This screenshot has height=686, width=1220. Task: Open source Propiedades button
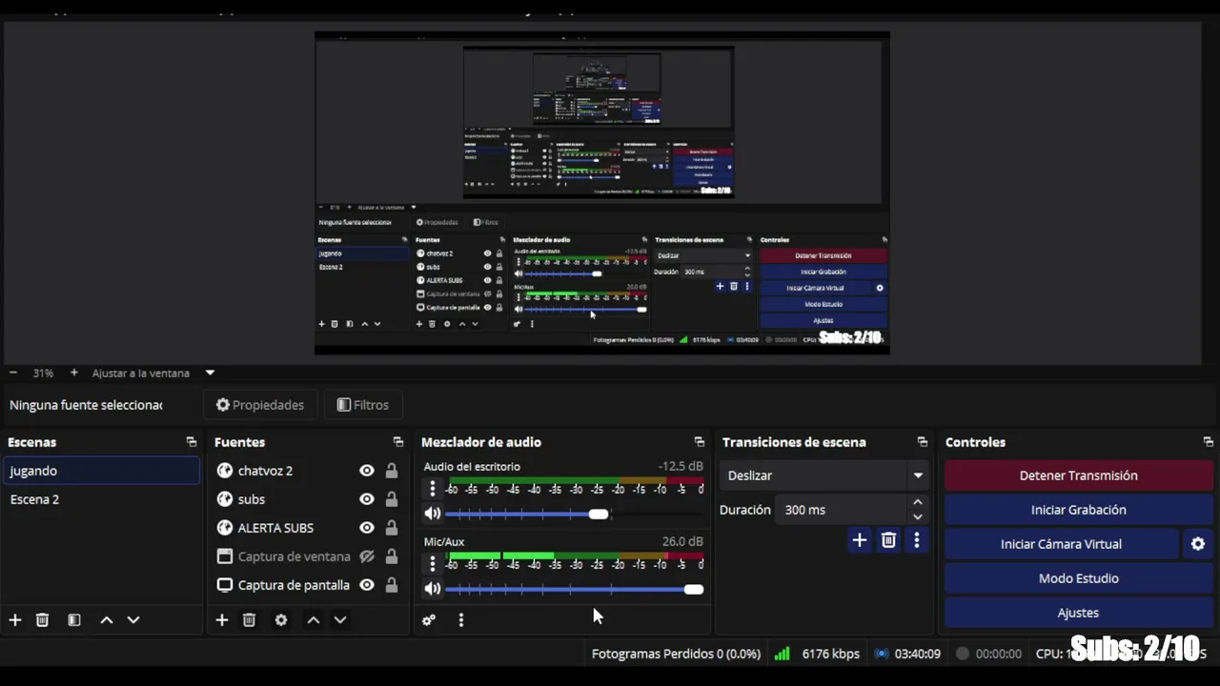click(x=260, y=405)
